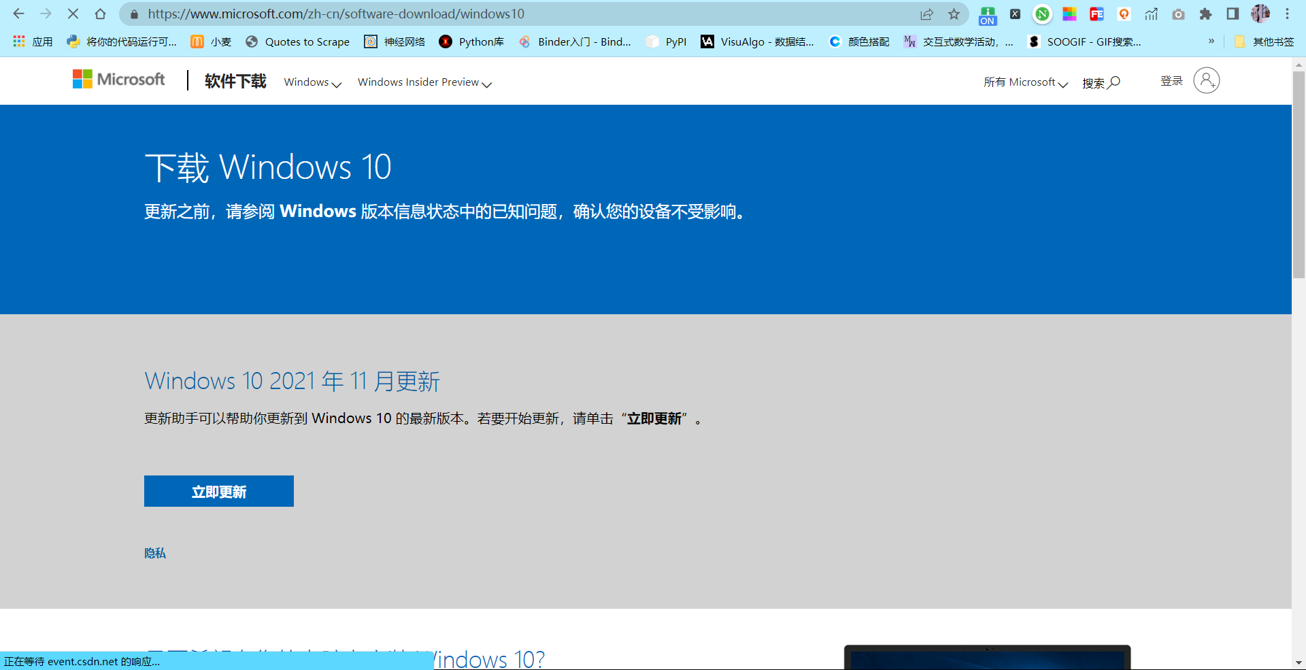The width and height of the screenshot is (1306, 670).
Task: Click 登录 to sign in
Action: (x=1171, y=81)
